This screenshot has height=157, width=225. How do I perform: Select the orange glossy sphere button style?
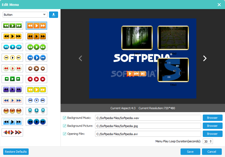[12, 111]
